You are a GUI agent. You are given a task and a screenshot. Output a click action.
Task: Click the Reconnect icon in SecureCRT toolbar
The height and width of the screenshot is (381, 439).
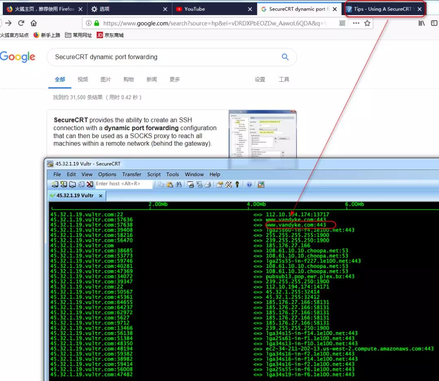pos(81,184)
